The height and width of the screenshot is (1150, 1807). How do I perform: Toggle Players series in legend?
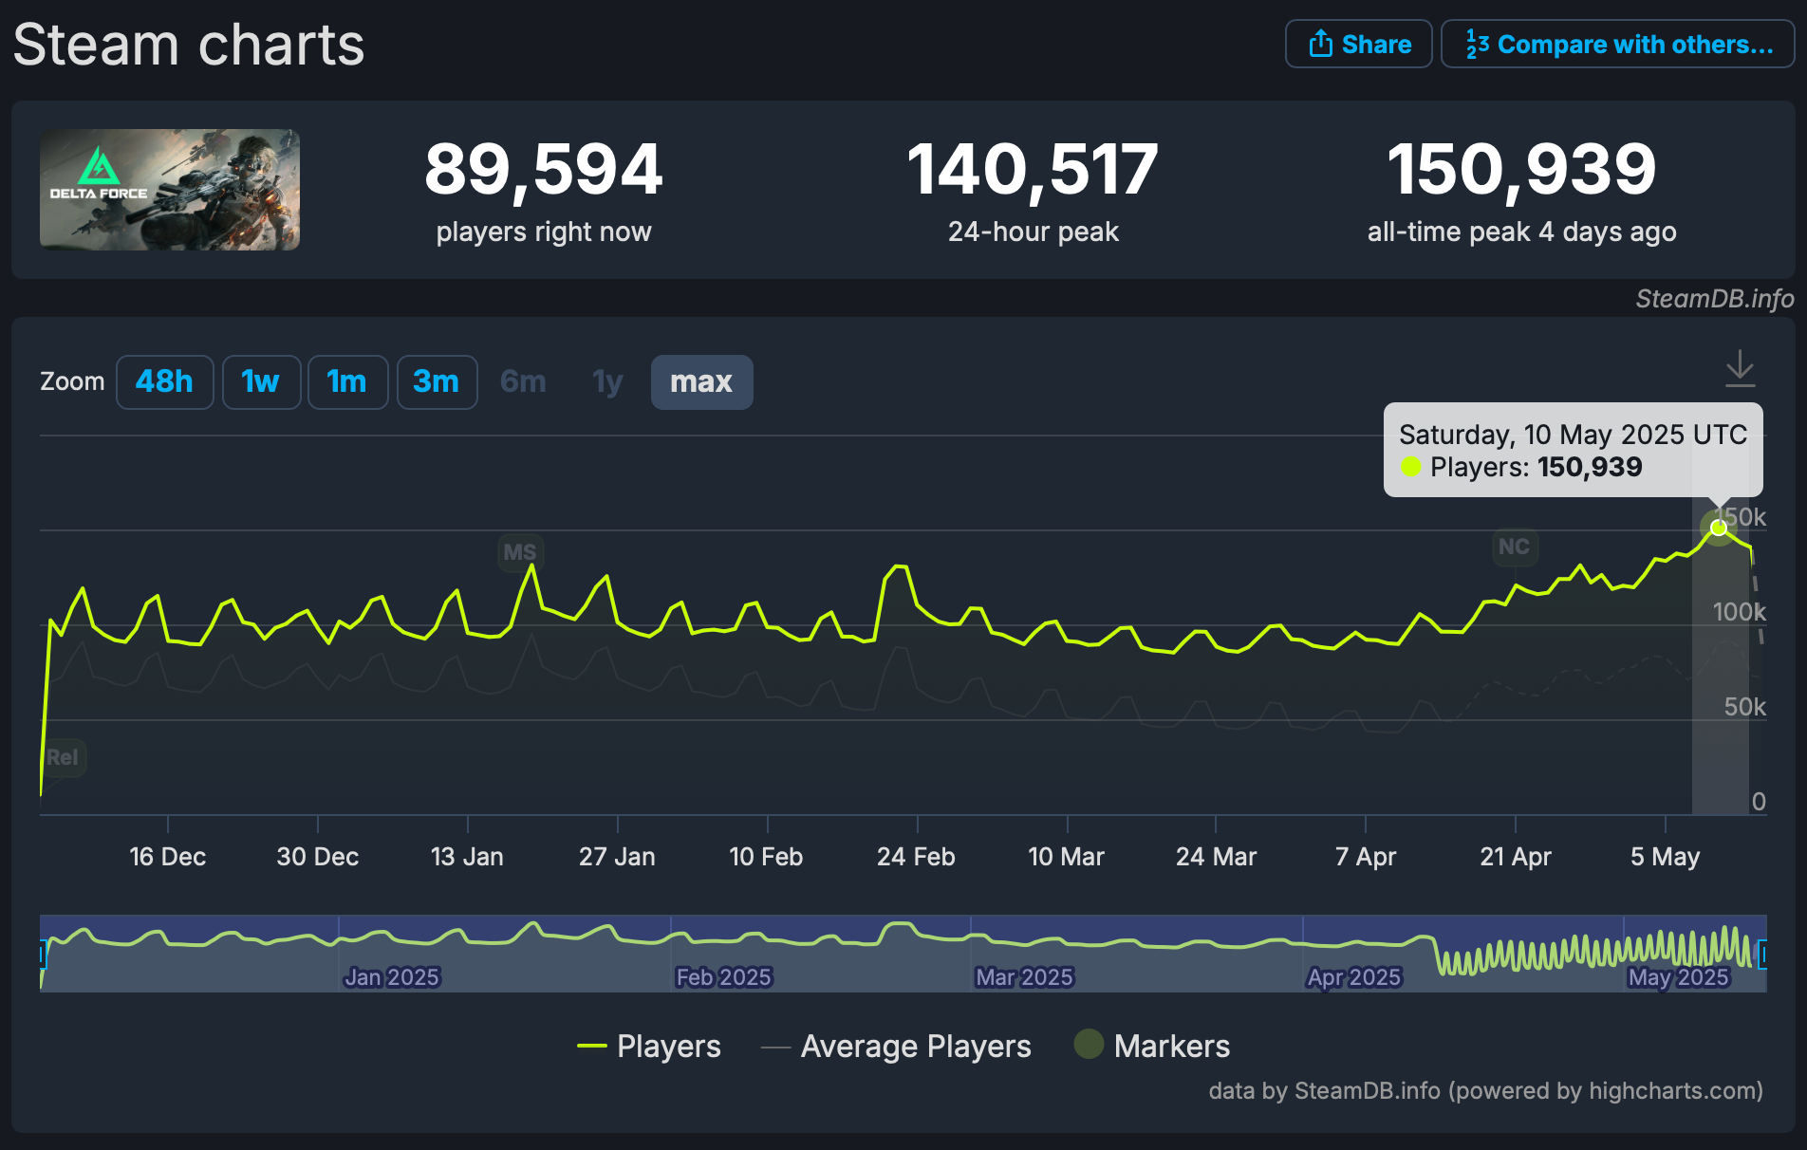(x=649, y=1046)
